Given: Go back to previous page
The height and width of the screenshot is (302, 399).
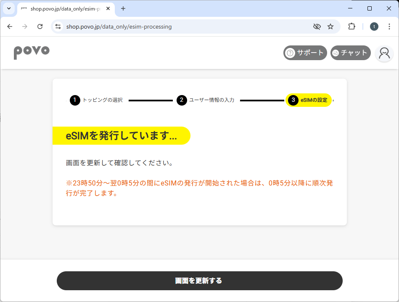Looking at the screenshot, I should [10, 26].
